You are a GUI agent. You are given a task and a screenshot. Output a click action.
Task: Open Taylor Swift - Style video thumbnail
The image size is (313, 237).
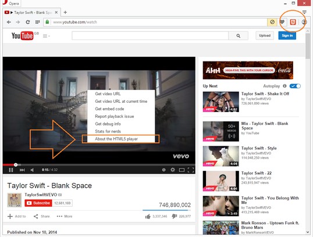(x=220, y=156)
